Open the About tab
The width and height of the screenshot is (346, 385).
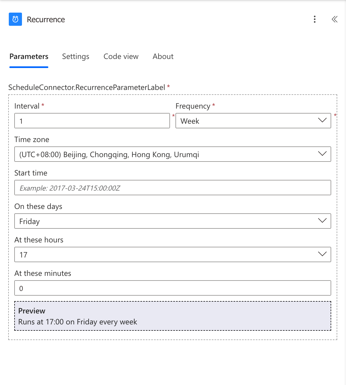click(163, 56)
